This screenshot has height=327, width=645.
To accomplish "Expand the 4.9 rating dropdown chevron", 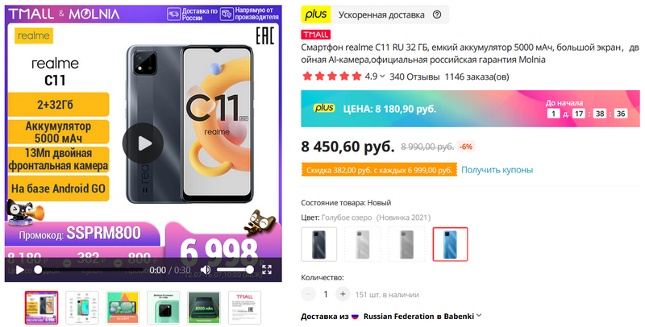I will point(382,77).
